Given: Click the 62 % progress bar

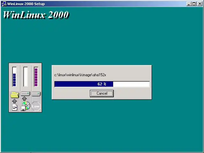Looking at the screenshot, I should 102,84.
